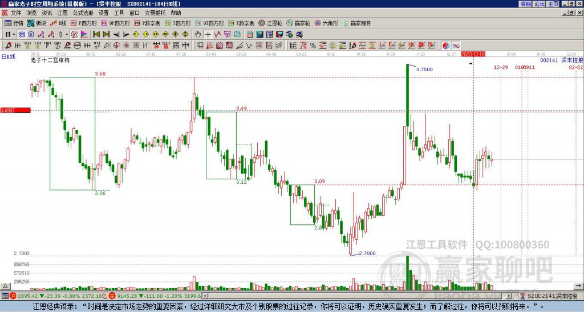This screenshot has height=312, width=584.
Task: Click the Shanghai index value 2895.42
Action: click(x=27, y=296)
